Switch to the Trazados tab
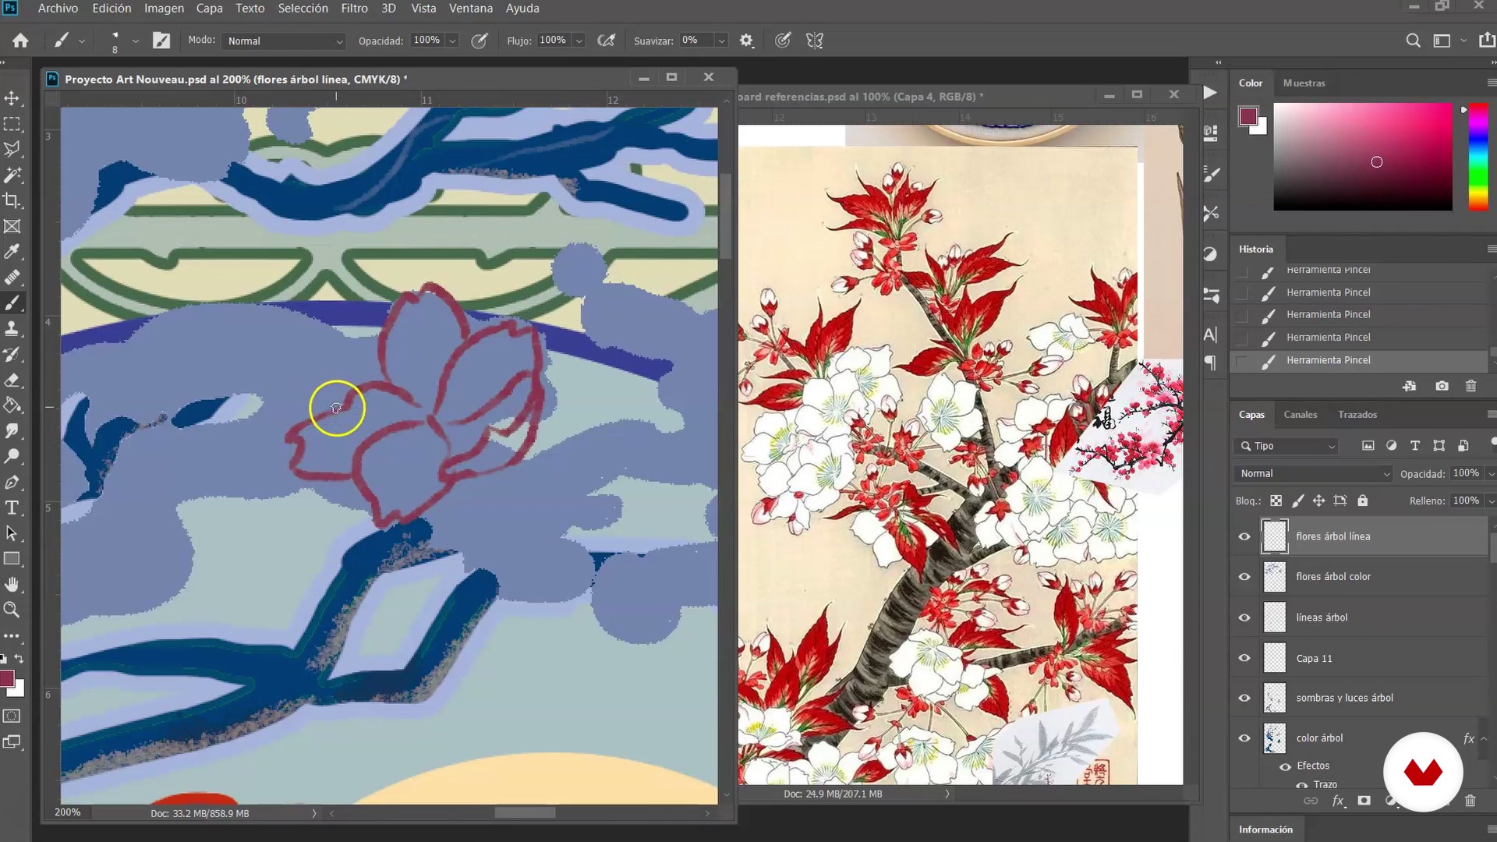 pos(1357,415)
